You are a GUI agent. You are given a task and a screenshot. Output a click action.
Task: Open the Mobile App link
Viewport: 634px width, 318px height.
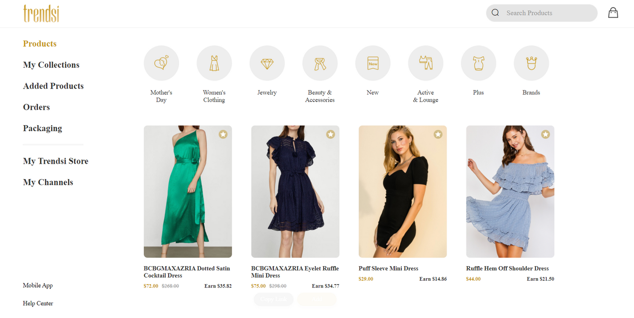pos(38,285)
